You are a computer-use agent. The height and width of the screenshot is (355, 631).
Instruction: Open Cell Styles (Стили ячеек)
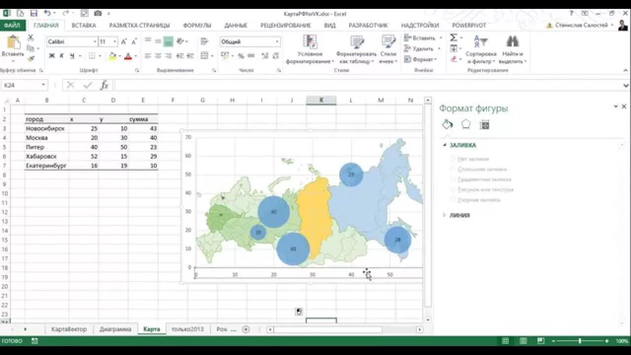point(388,49)
